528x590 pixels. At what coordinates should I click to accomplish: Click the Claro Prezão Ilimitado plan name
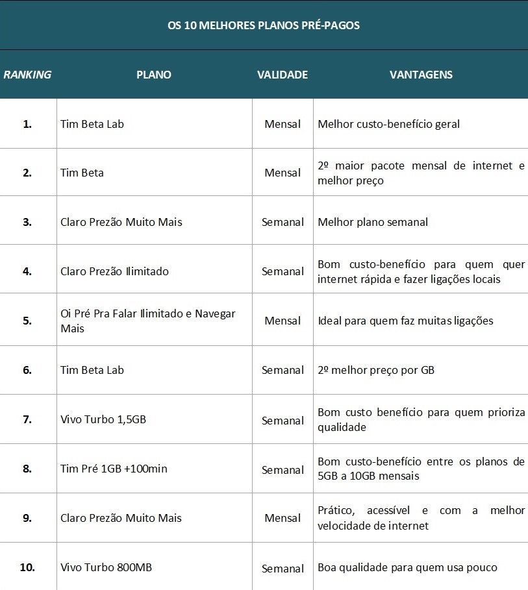point(114,271)
